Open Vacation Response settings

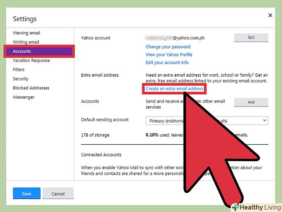click(31, 60)
